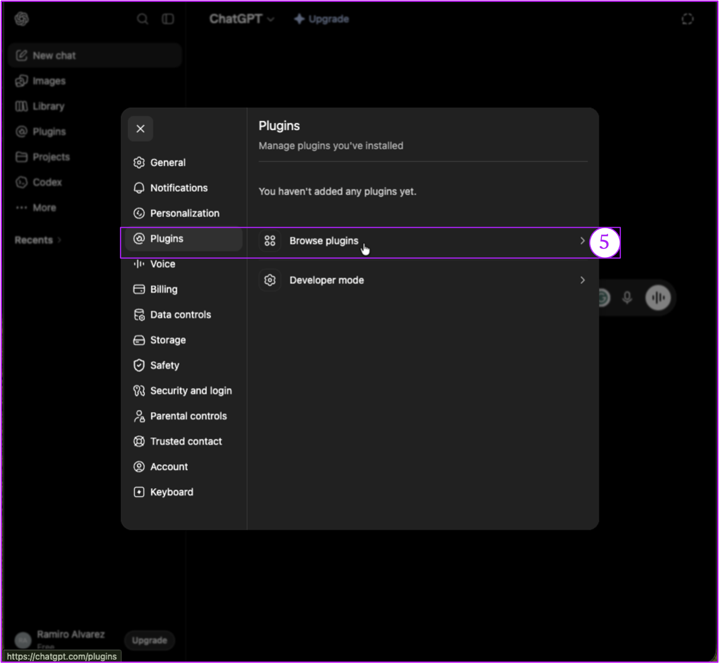The height and width of the screenshot is (664, 720).
Task: Click the Personalization icon in settings
Action: (139, 213)
